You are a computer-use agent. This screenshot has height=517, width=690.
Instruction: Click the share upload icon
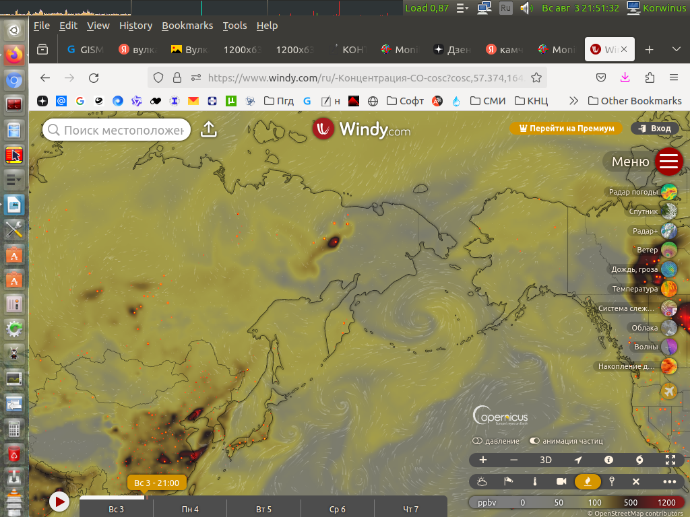click(209, 129)
